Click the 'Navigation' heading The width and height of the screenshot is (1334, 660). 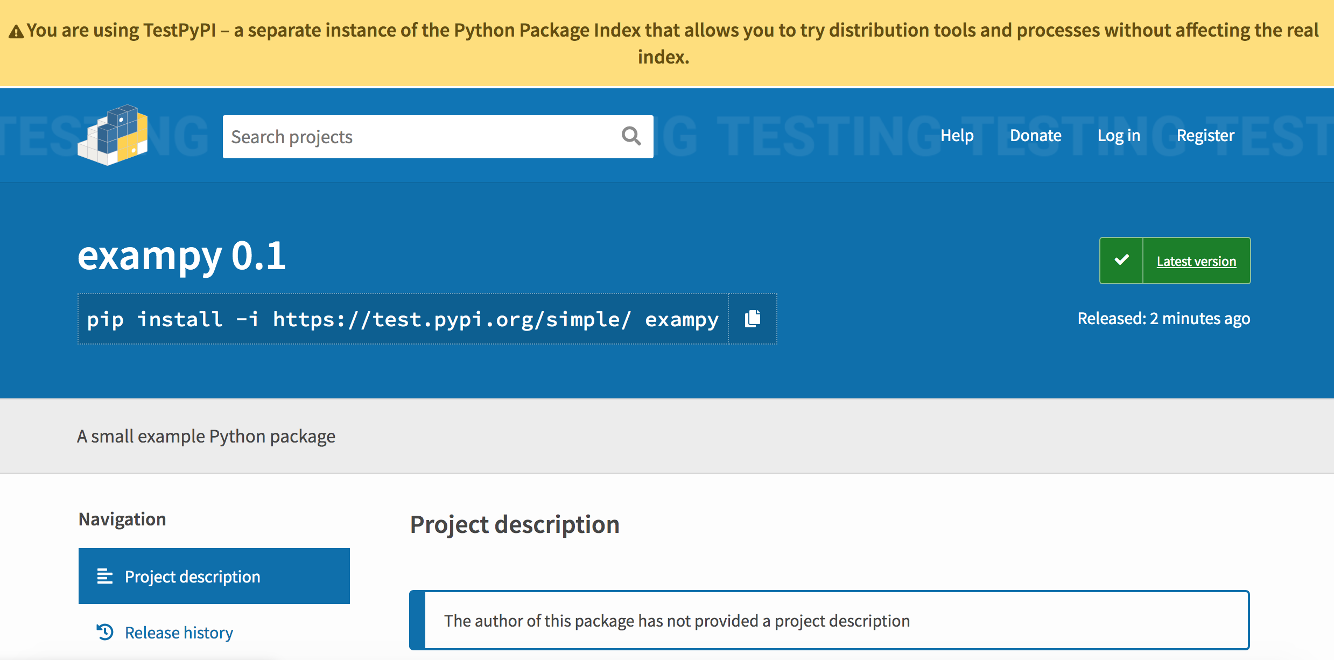pyautogui.click(x=122, y=519)
